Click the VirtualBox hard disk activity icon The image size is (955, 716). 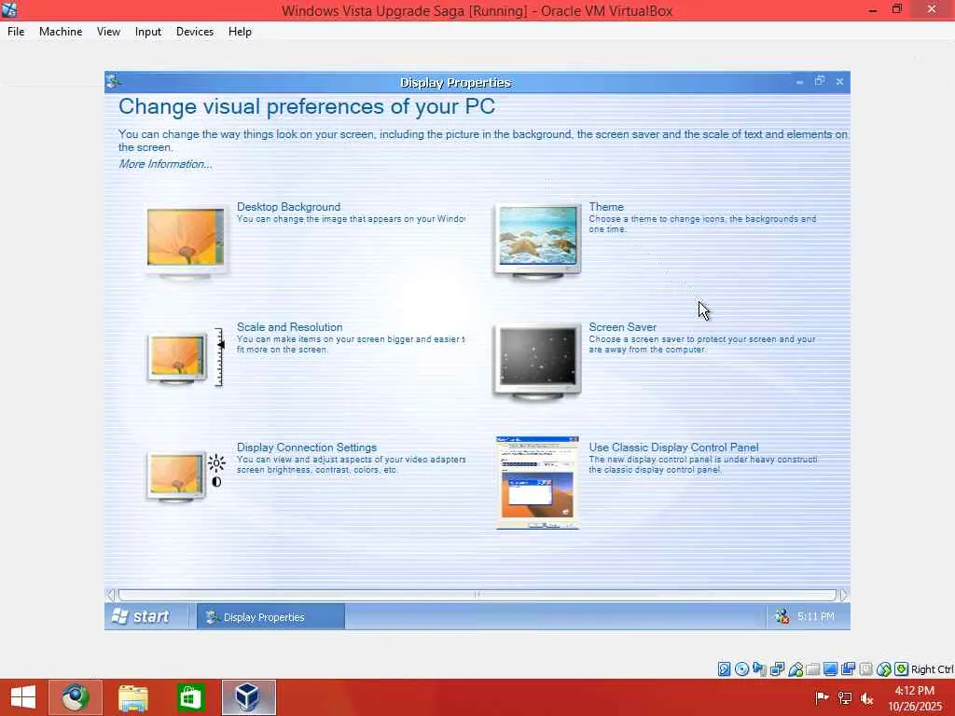click(724, 669)
